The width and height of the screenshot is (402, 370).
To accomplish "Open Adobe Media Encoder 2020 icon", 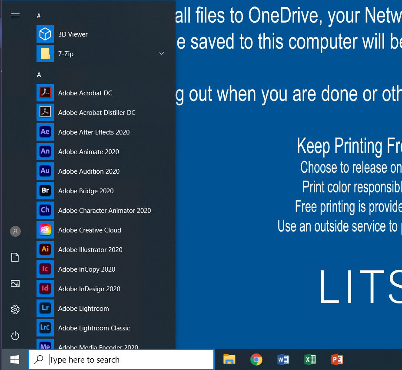I will click(x=45, y=344).
